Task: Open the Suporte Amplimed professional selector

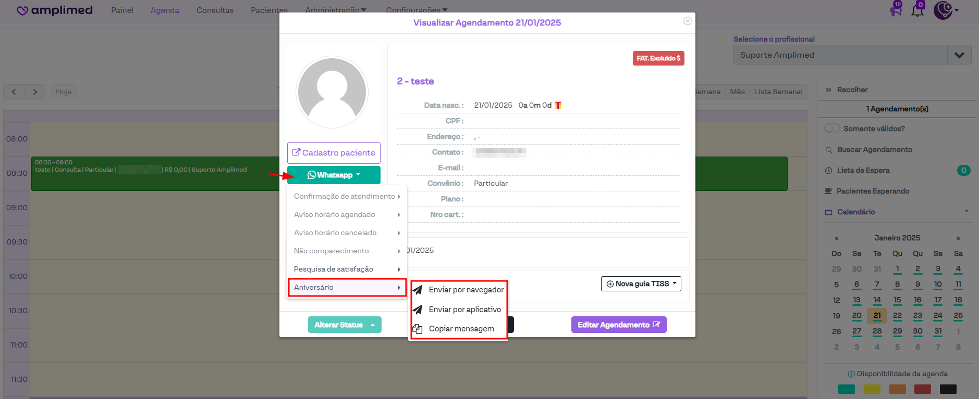Action: pos(852,55)
